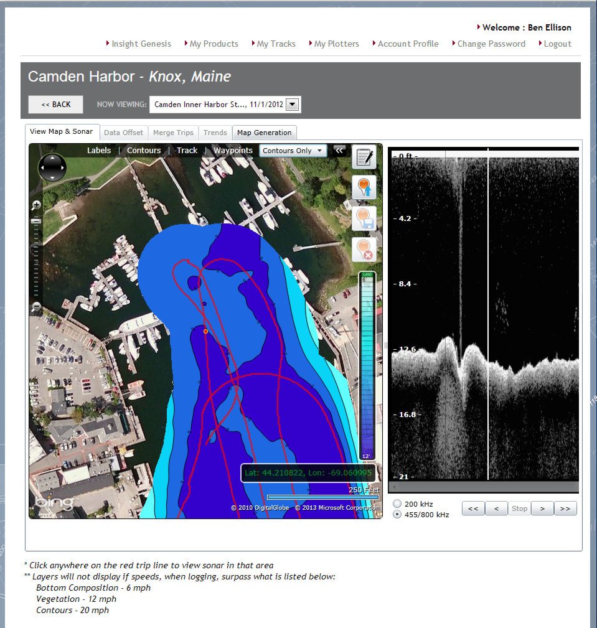Open the Contours Only layer dropdown
This screenshot has width=597, height=628.
[x=293, y=151]
